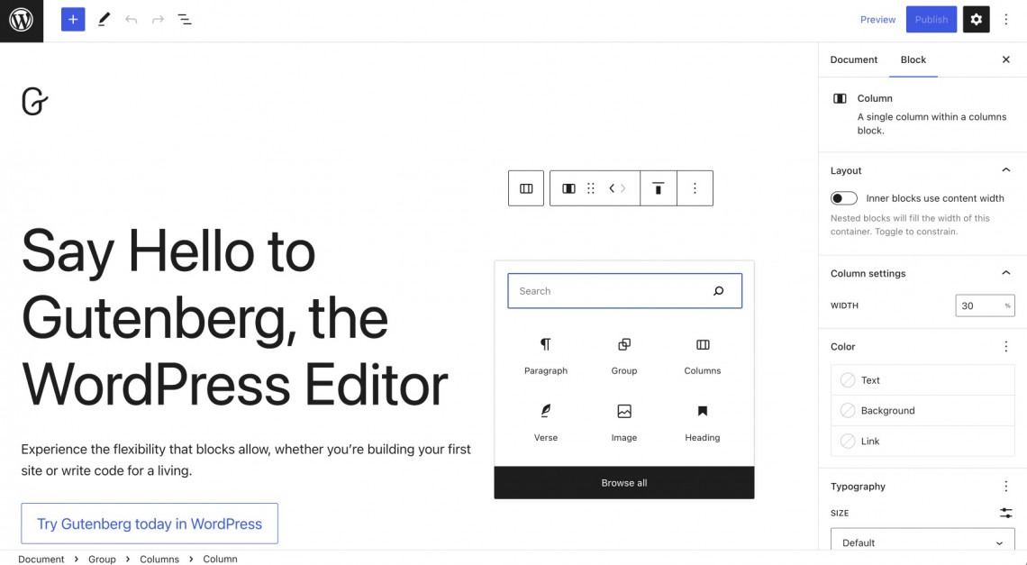The width and height of the screenshot is (1027, 565).
Task: Select the parent Columns block icon in block toolbar
Action: point(526,188)
